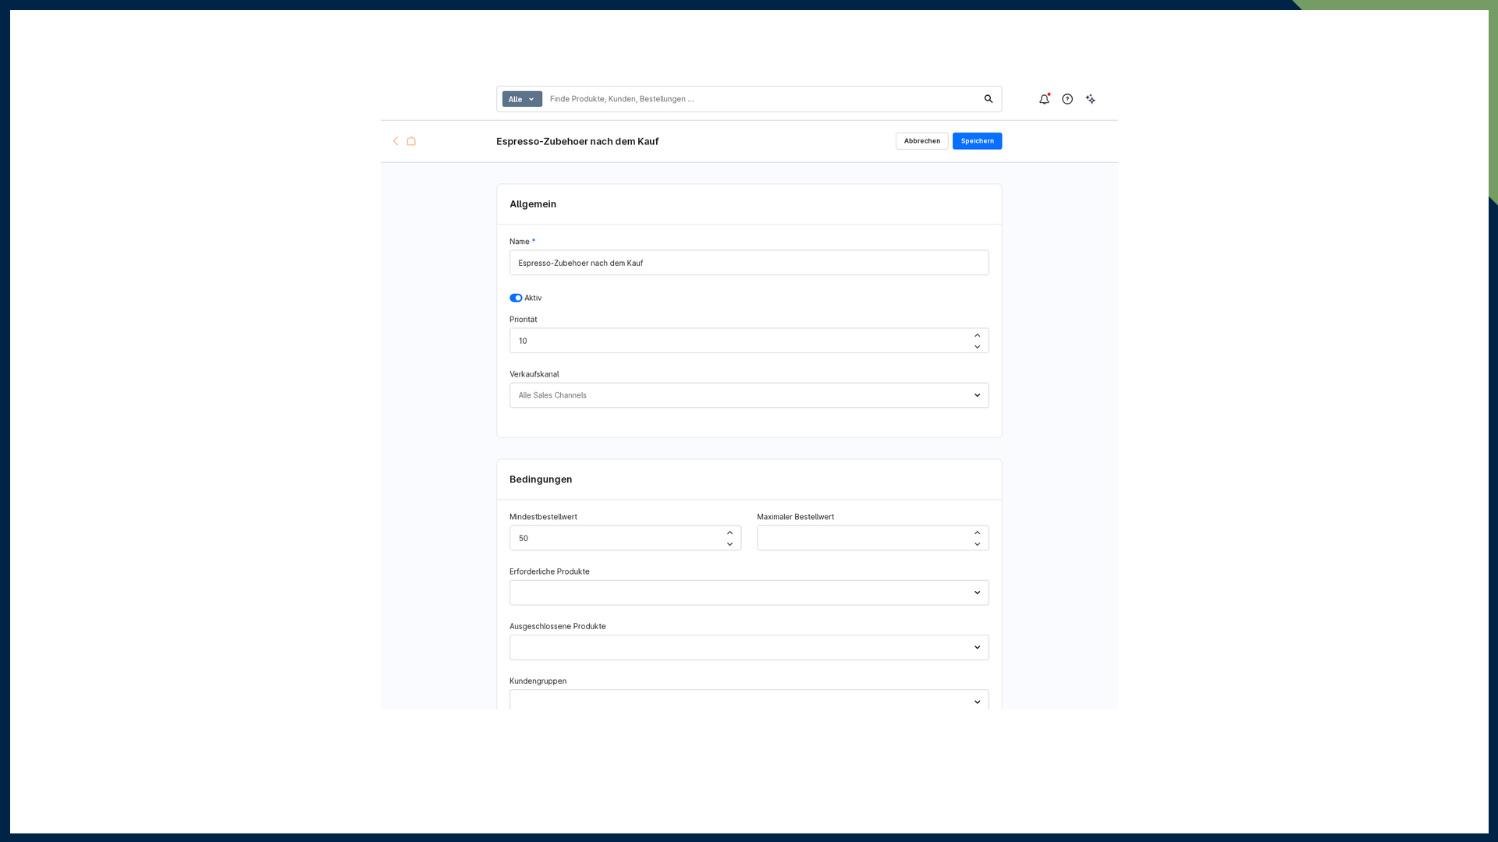The height and width of the screenshot is (842, 1498).
Task: Toggle the Aktiv switch
Action: pyautogui.click(x=516, y=298)
